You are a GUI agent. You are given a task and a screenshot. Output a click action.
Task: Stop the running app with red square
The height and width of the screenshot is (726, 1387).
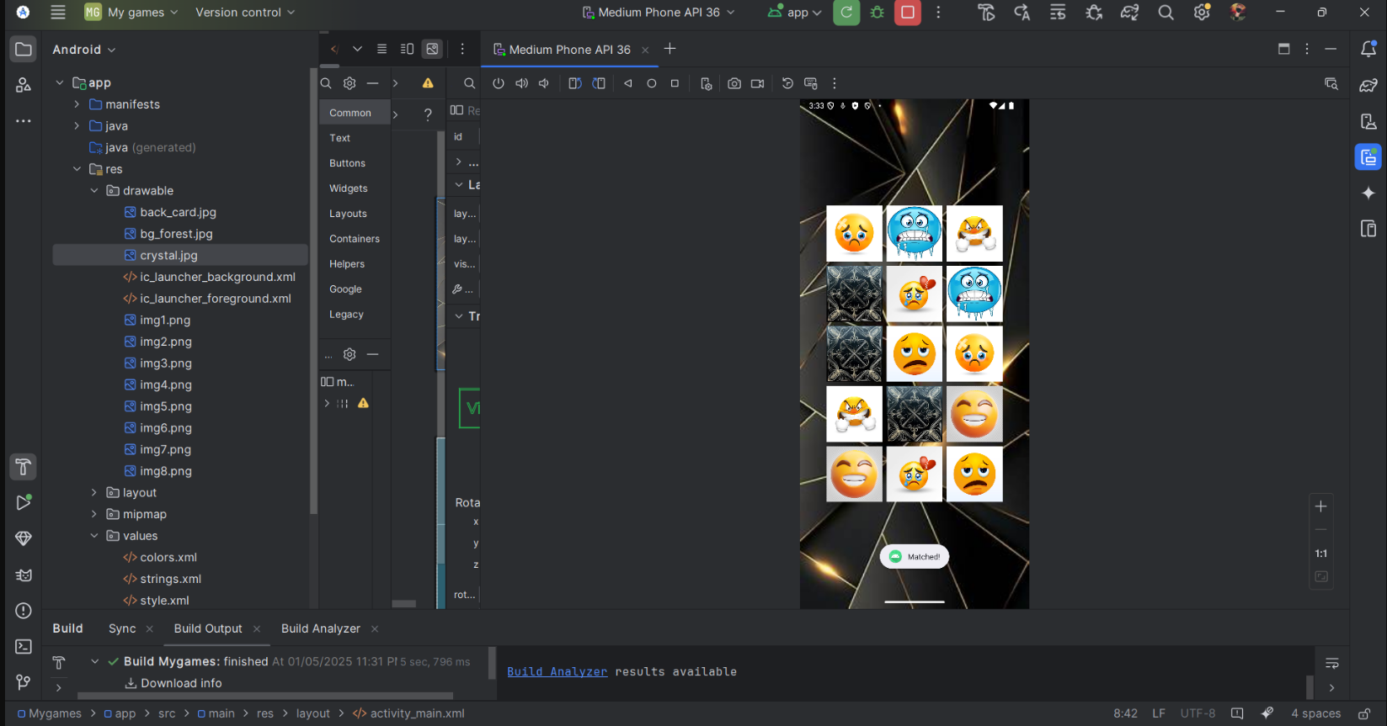pyautogui.click(x=907, y=13)
